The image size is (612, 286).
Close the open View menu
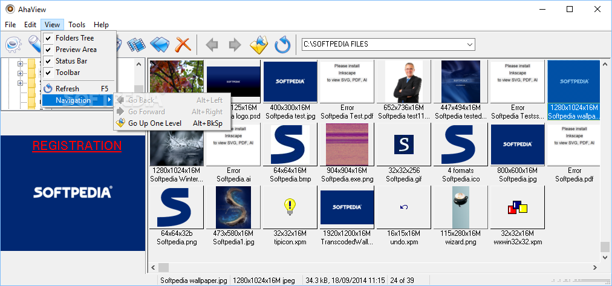click(52, 25)
